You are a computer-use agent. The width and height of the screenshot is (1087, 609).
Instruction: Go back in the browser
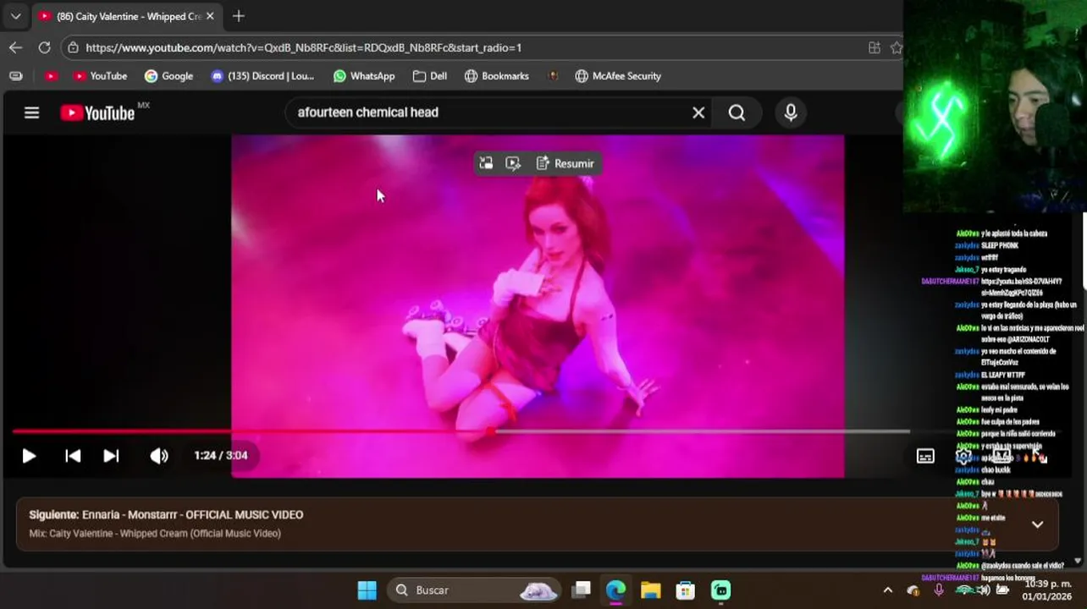15,47
